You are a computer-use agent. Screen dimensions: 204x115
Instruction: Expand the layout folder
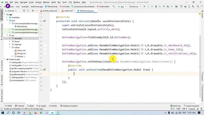(x=10, y=41)
